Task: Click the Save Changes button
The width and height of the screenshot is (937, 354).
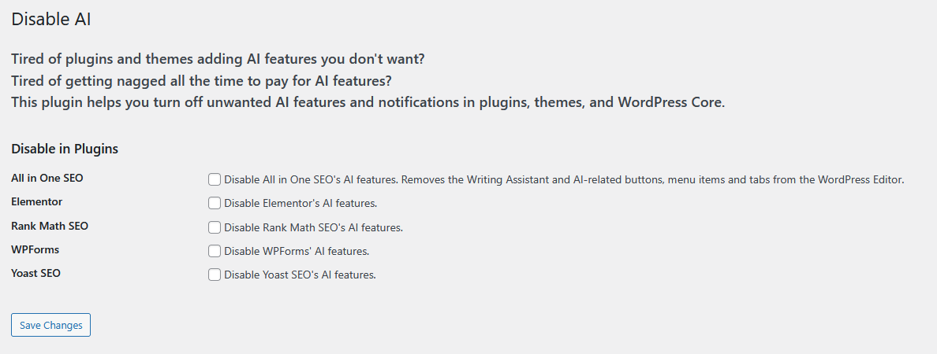Action: pos(51,325)
